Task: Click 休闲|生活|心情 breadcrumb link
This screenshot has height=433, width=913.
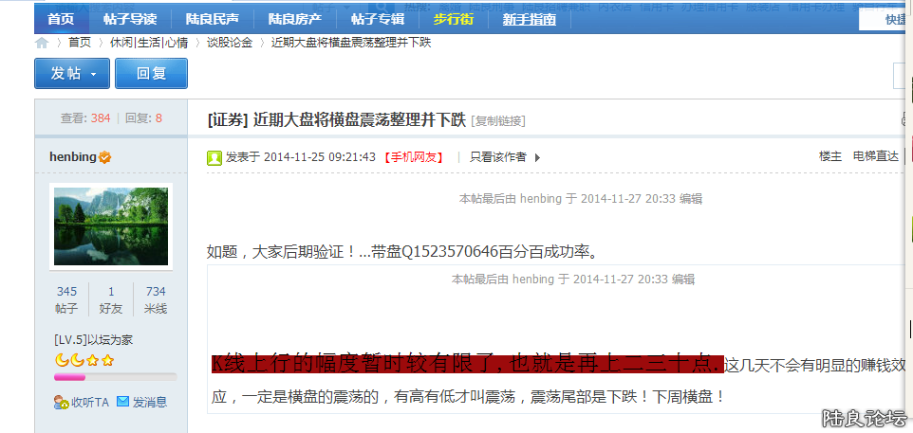Action: pyautogui.click(x=149, y=43)
